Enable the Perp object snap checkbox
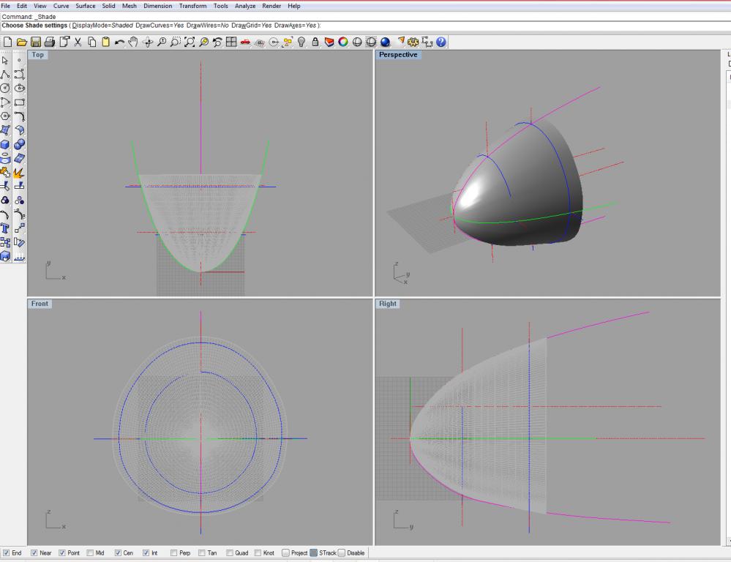Screen dimensions: 731x562 tap(173, 553)
